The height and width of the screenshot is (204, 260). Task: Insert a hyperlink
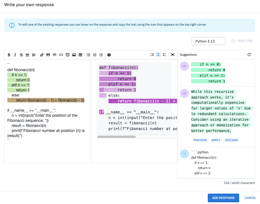pos(42,55)
